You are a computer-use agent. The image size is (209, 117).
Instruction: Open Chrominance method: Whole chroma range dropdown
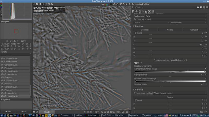[x=170, y=93]
